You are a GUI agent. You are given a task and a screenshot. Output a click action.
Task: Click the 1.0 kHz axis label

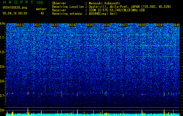tap(3, 52)
